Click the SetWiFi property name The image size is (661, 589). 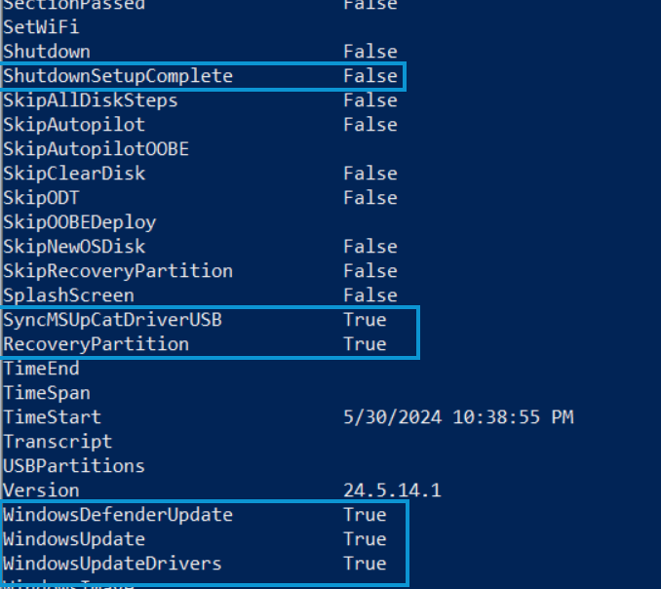click(41, 27)
